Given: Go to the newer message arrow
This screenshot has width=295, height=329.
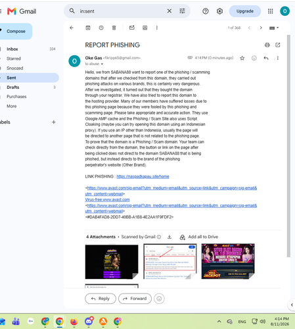Looking at the screenshot, I should tap(249, 28).
